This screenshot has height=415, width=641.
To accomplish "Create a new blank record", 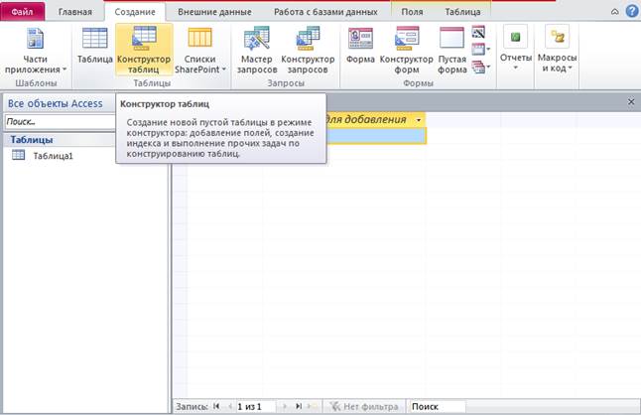I will click(313, 406).
